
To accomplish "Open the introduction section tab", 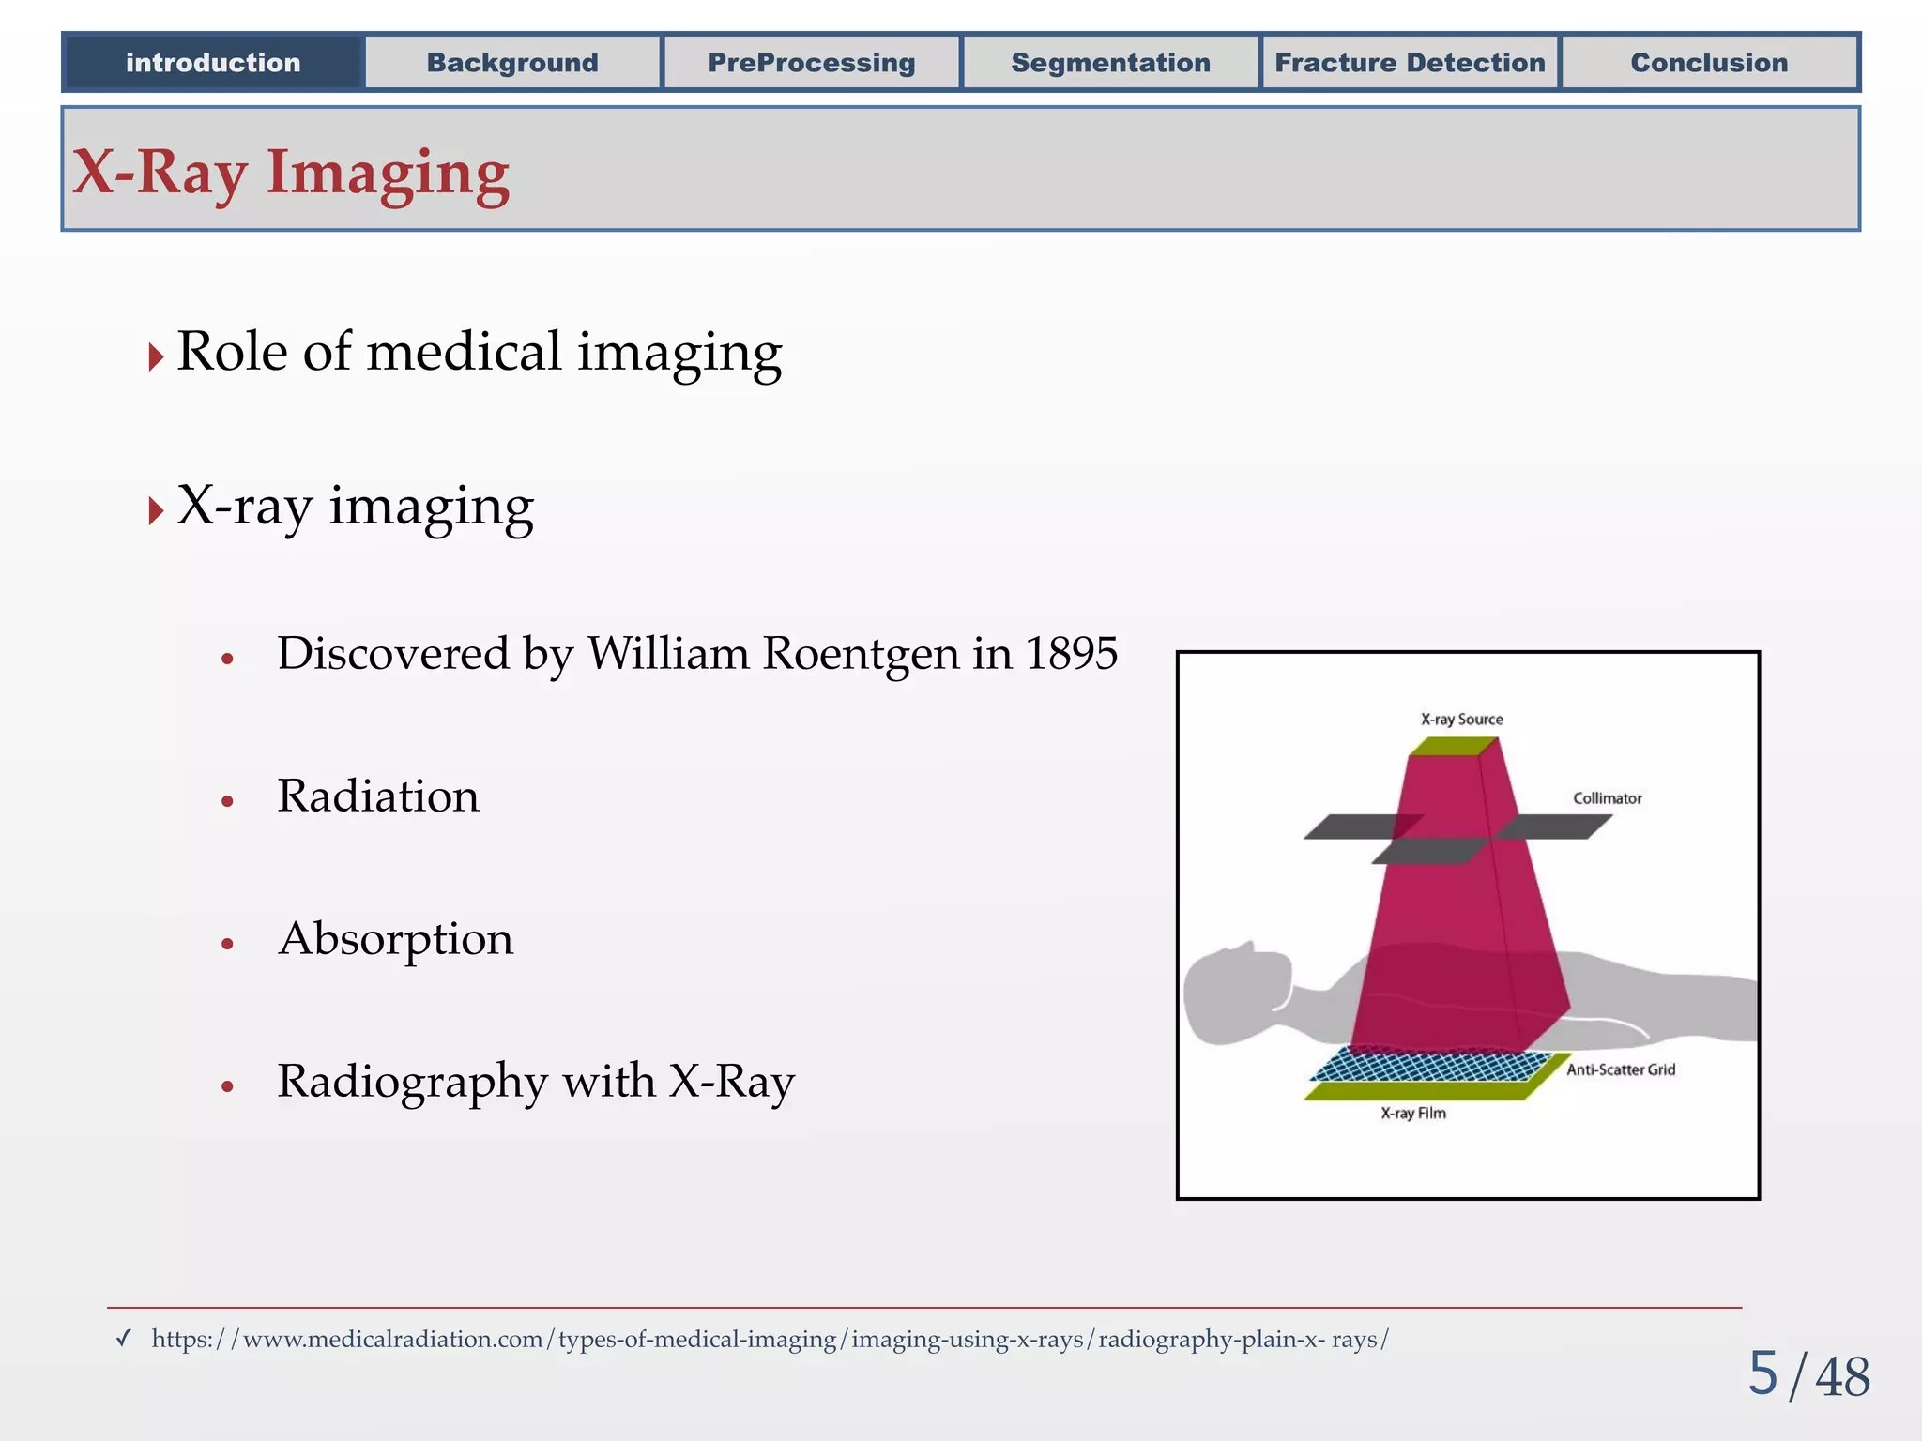I will click(213, 63).
